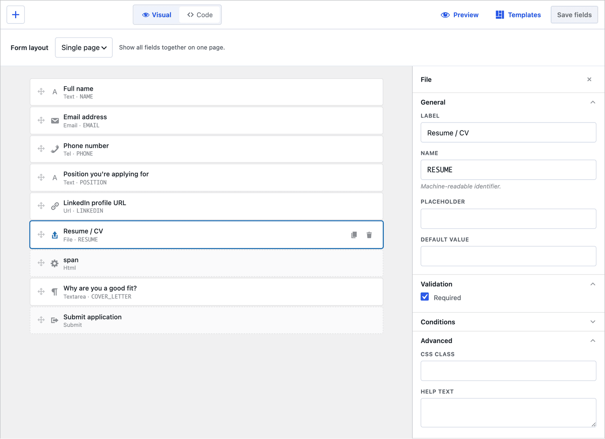Click drag handle of Resume / CV field
605x439 pixels.
41,234
